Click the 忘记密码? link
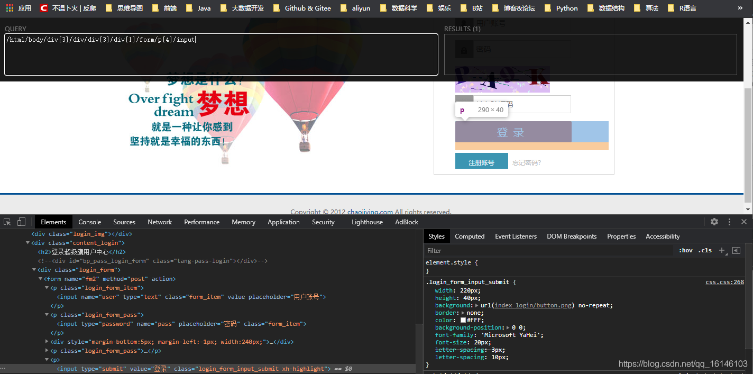 click(527, 163)
